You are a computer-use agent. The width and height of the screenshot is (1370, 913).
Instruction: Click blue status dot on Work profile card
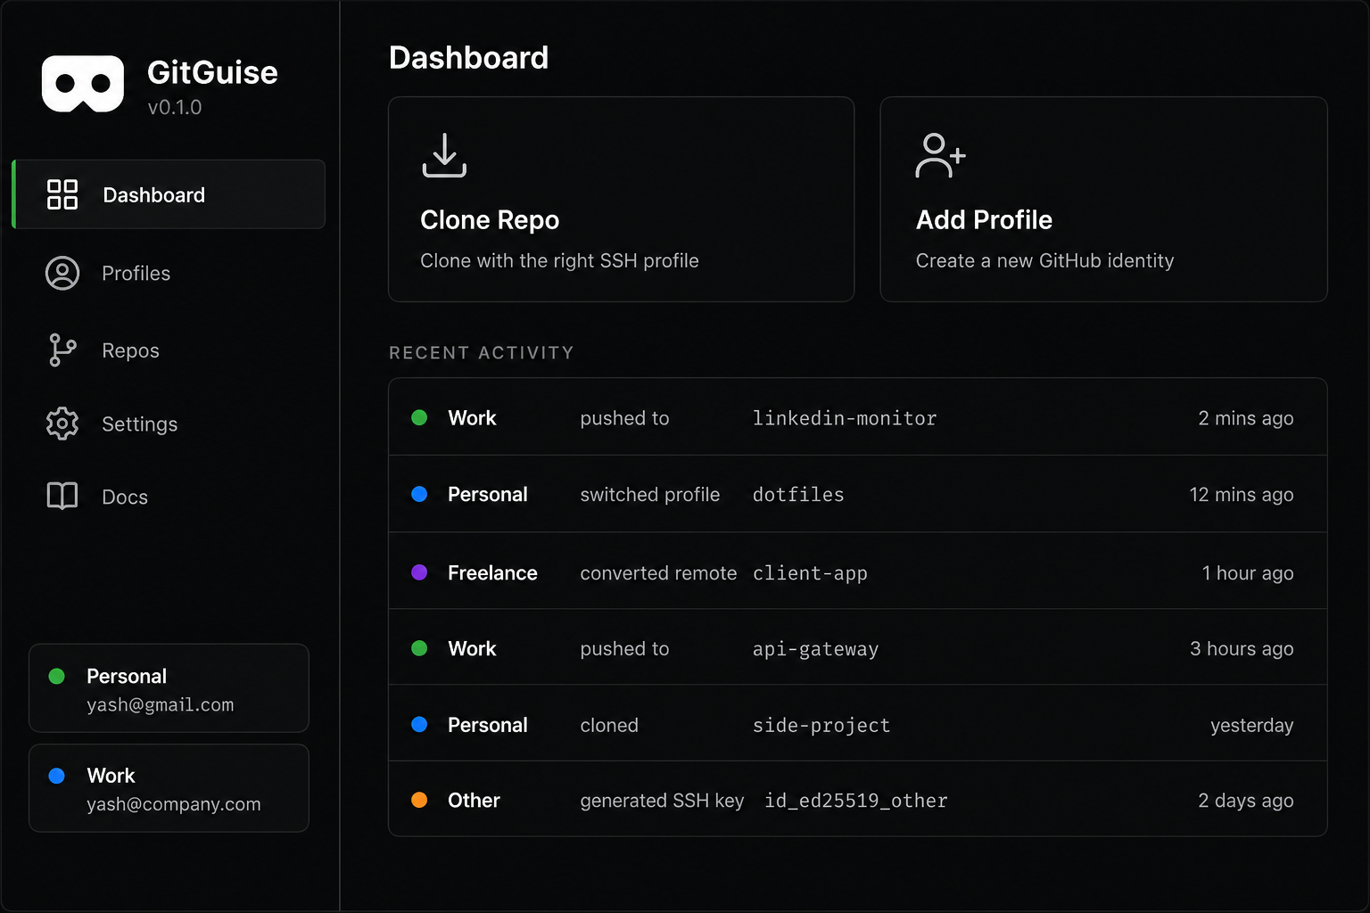click(x=56, y=776)
